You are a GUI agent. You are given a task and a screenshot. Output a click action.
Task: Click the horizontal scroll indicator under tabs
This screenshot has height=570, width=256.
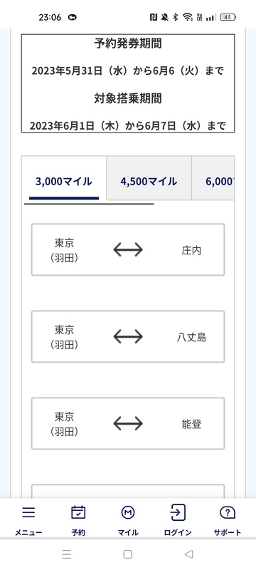(x=89, y=204)
